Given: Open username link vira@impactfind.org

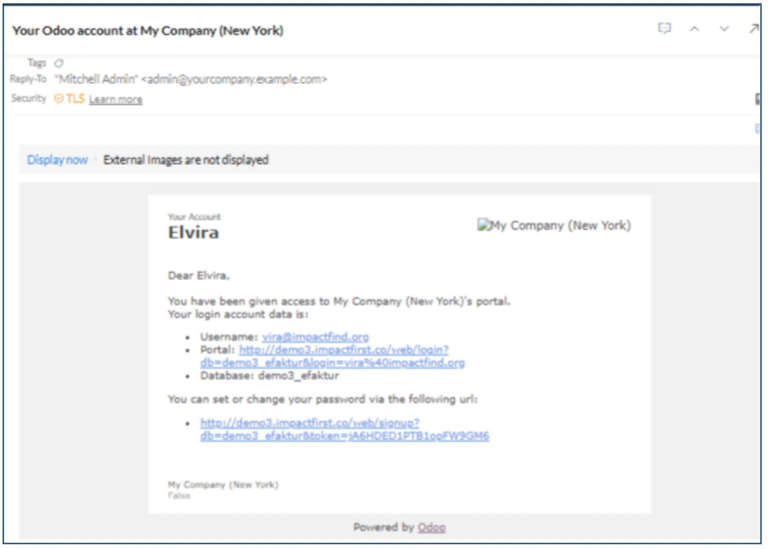Looking at the screenshot, I should click(x=315, y=337).
